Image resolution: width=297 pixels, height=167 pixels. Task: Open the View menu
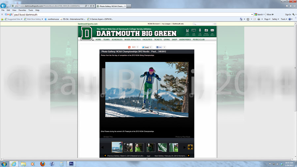[14, 10]
